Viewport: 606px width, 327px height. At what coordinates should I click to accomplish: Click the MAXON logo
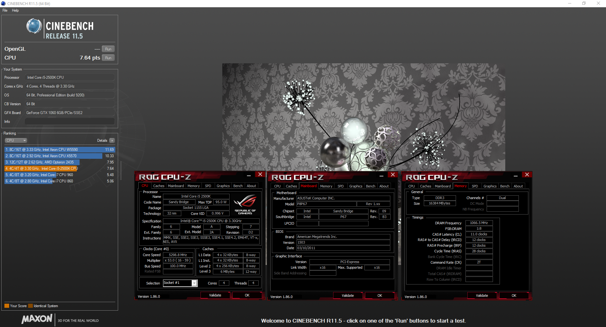[x=37, y=319]
